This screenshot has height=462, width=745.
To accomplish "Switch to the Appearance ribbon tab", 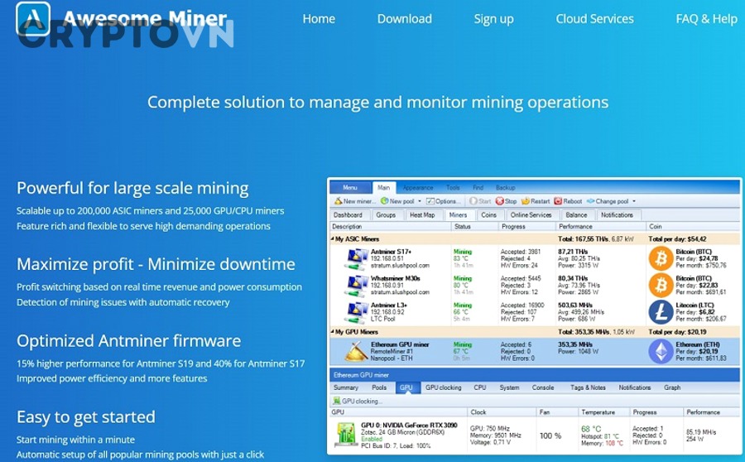I will (x=418, y=188).
